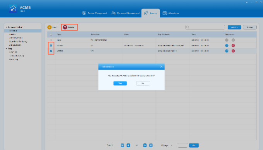The height and width of the screenshot is (150, 263).
Task: Toggle the select-all checkbox in table header
Action: click(51, 34)
